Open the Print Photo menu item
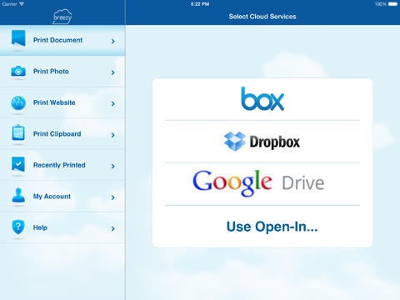The width and height of the screenshot is (400, 300). (62, 72)
